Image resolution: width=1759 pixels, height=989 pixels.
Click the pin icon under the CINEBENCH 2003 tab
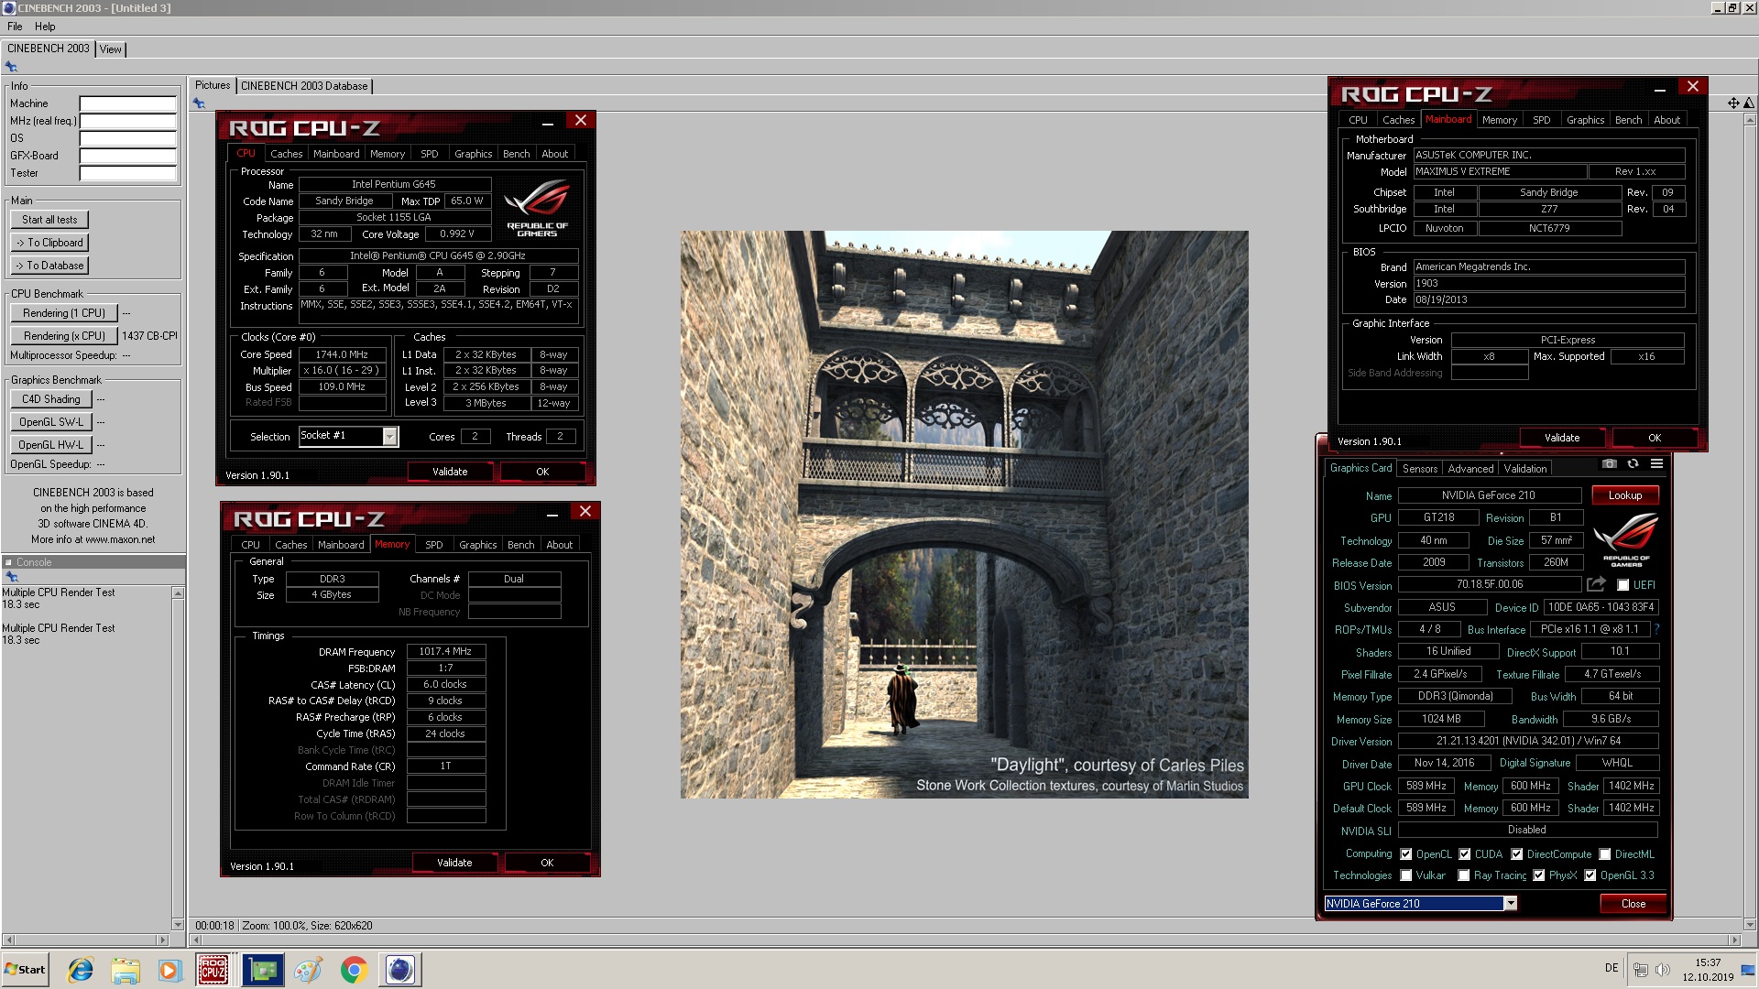pyautogui.click(x=11, y=67)
